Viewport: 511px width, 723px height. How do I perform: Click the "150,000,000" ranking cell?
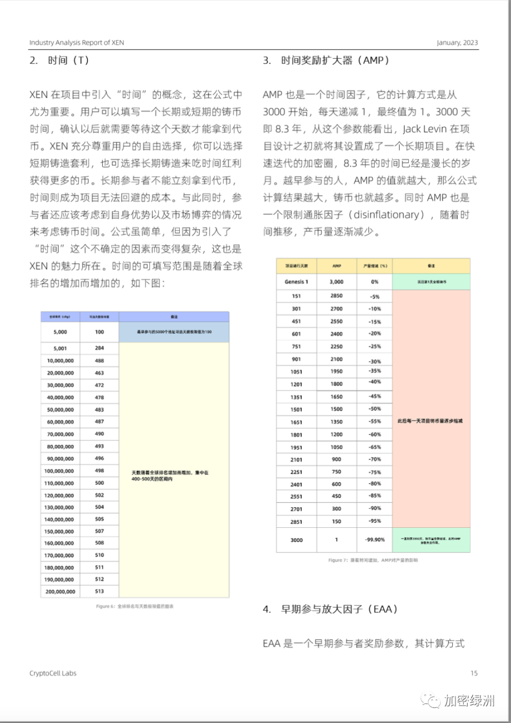click(60, 531)
